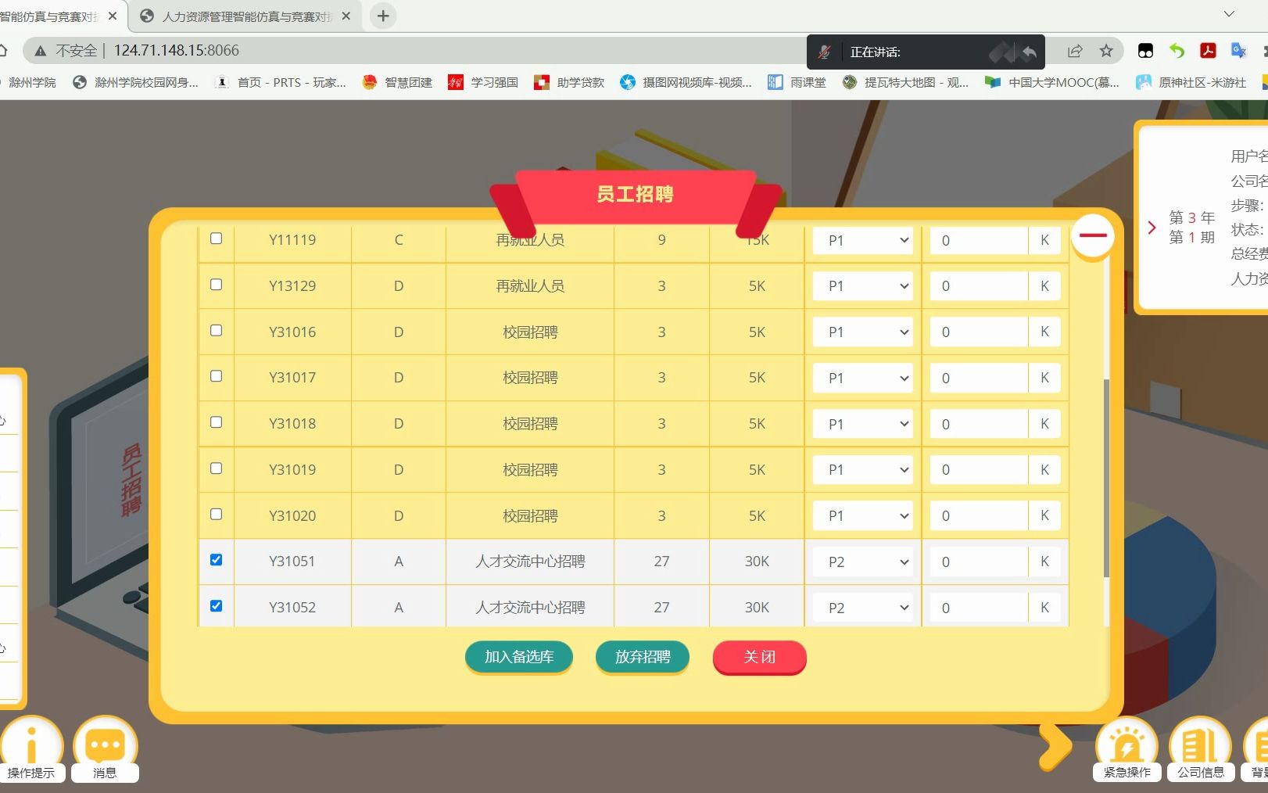Open the 首页 - PRTS bookmark
Image resolution: width=1268 pixels, height=793 pixels.
[281, 82]
